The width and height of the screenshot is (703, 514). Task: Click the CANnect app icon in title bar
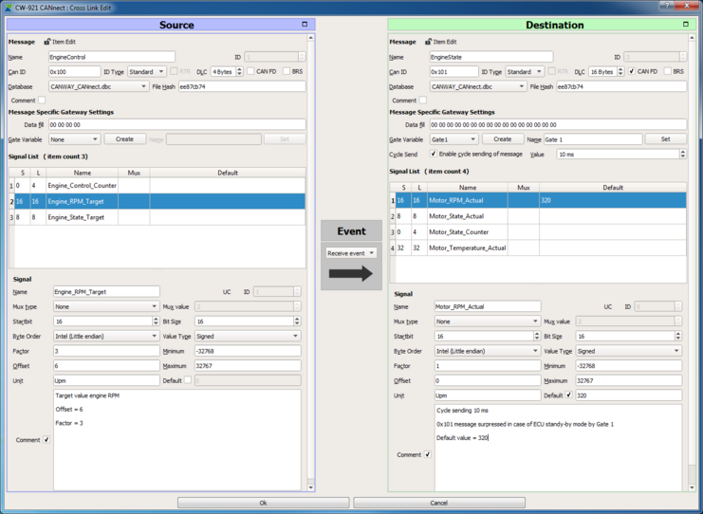coord(8,7)
